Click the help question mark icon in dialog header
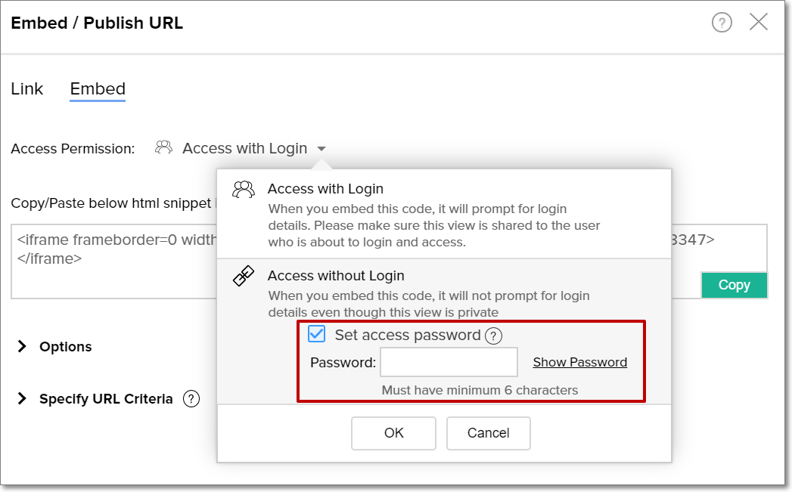The image size is (792, 492). pyautogui.click(x=722, y=23)
